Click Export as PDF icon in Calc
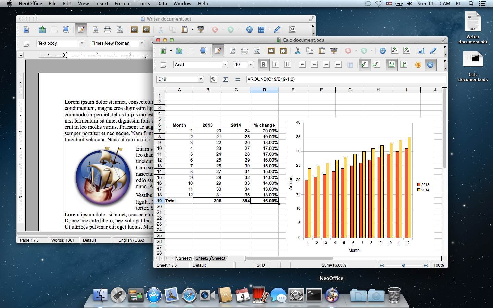 pos(232,51)
